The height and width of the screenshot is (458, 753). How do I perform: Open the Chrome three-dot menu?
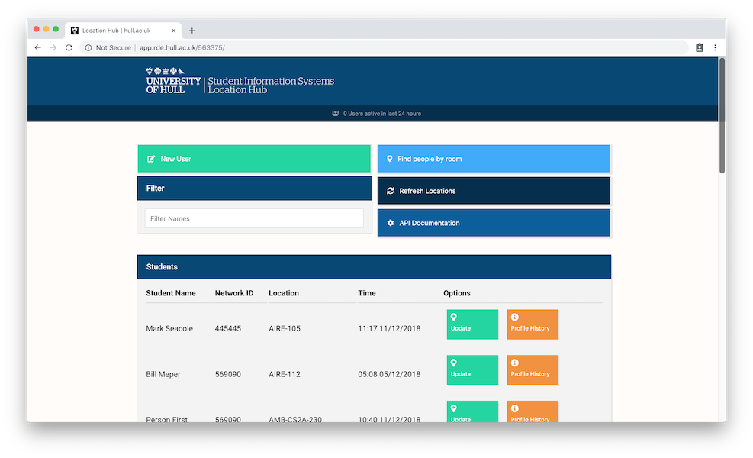pos(715,47)
